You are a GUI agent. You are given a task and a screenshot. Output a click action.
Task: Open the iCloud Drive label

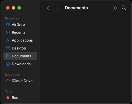pos(22,81)
